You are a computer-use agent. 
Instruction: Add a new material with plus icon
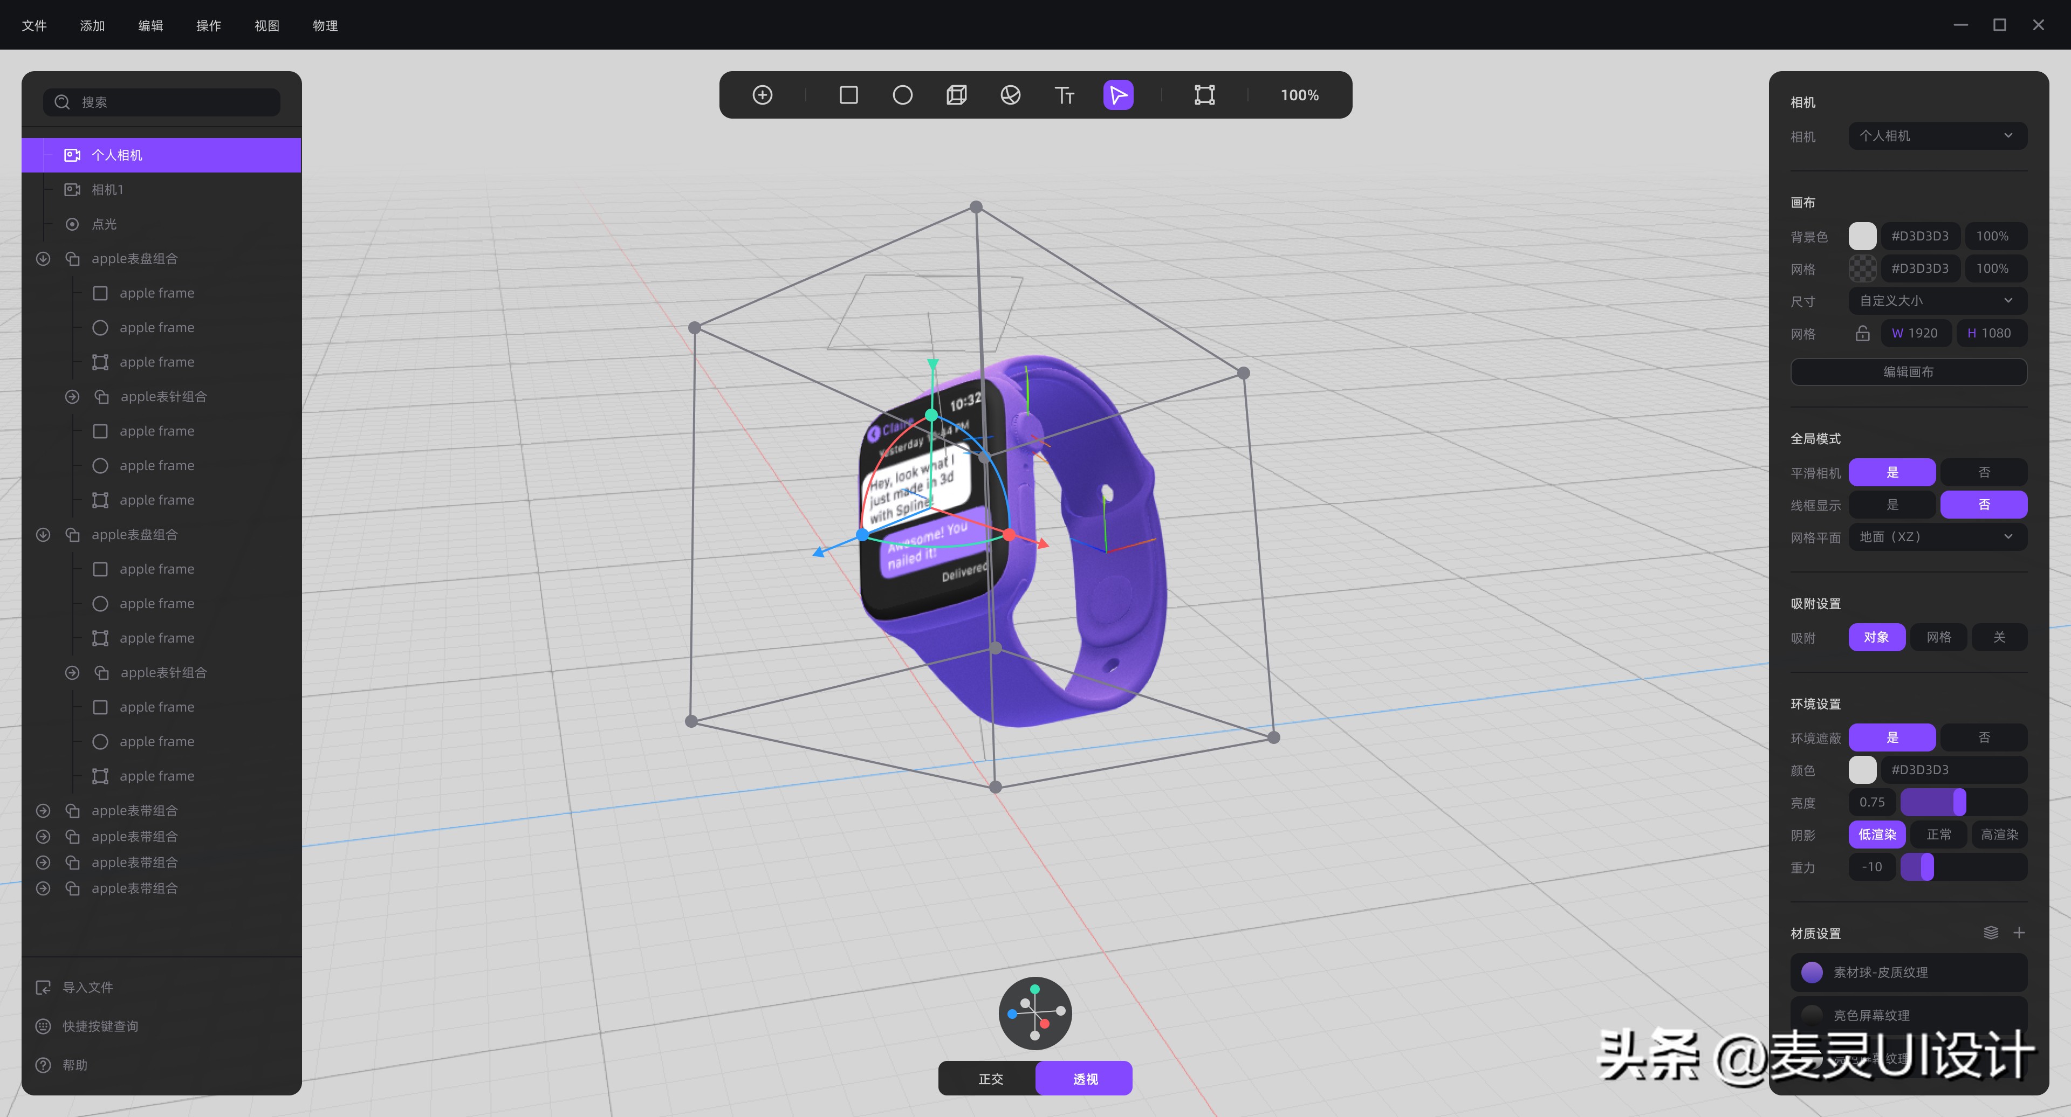point(2019,932)
